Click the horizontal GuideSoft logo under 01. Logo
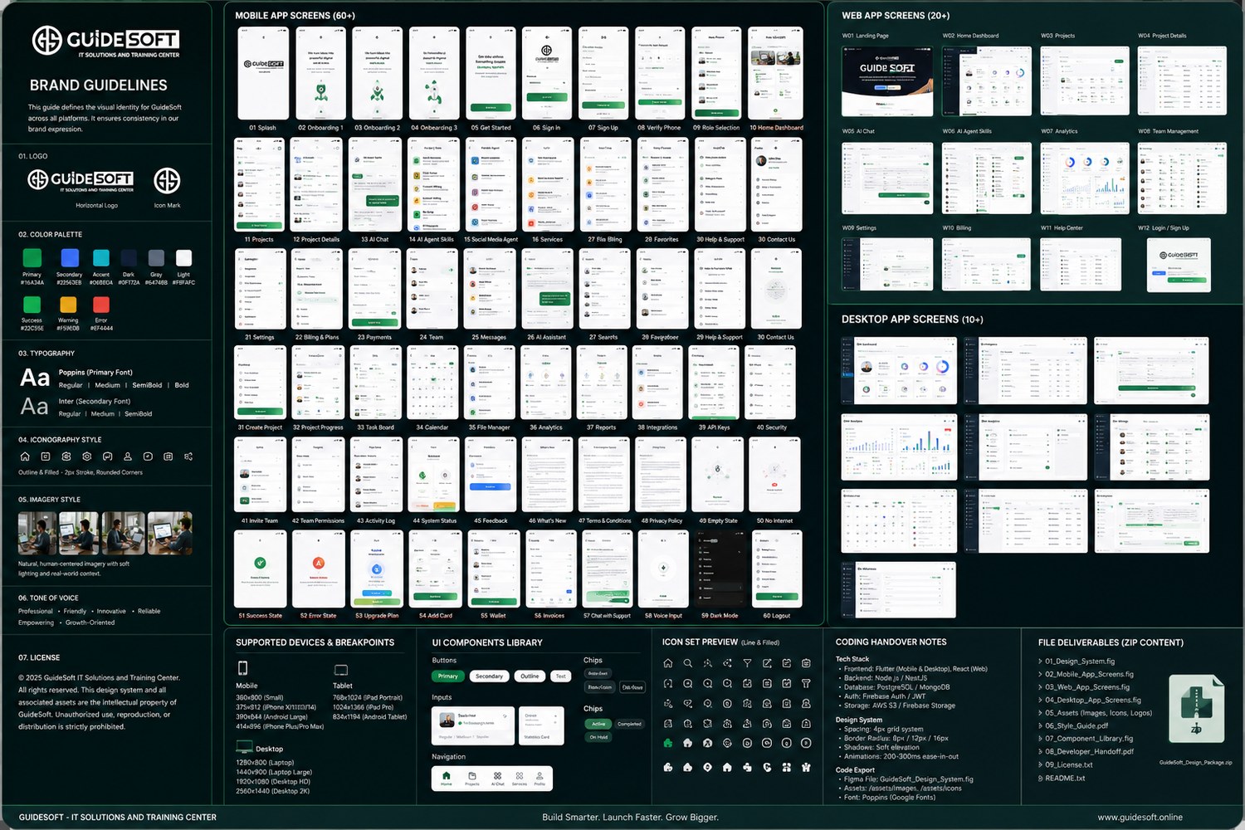This screenshot has width=1245, height=830. [81, 180]
